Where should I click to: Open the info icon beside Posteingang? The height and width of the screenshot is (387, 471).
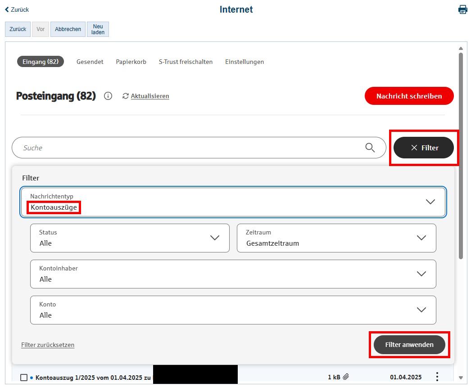pos(108,96)
